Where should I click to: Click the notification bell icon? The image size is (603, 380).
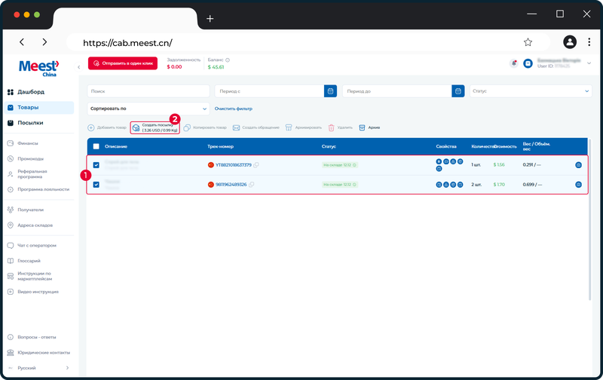click(514, 63)
